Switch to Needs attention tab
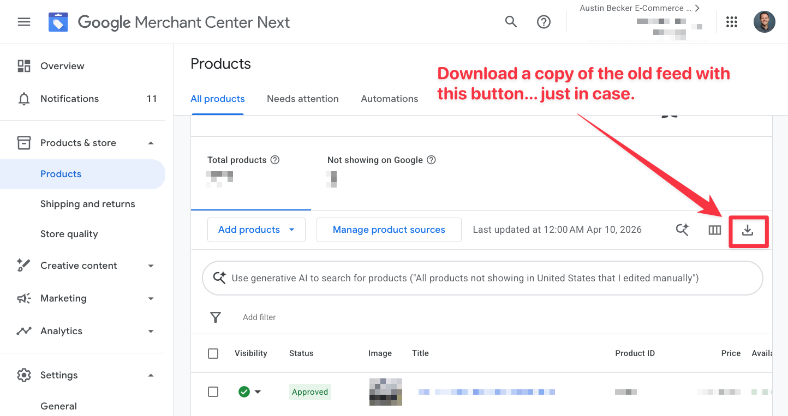The width and height of the screenshot is (788, 416). (x=303, y=99)
